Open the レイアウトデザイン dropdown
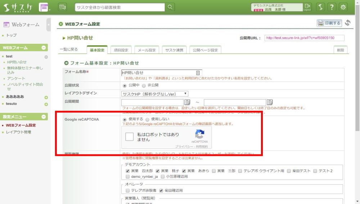This screenshot has height=204, width=360. click(x=155, y=93)
